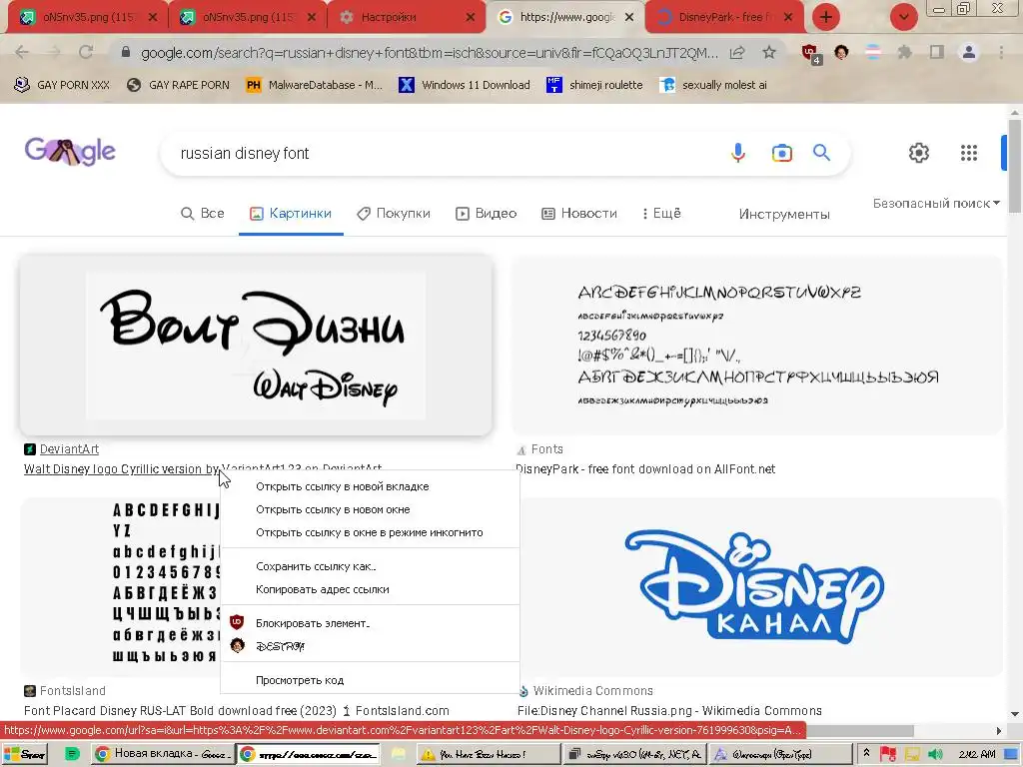Reload the current page
The width and height of the screenshot is (1023, 767).
click(86, 52)
